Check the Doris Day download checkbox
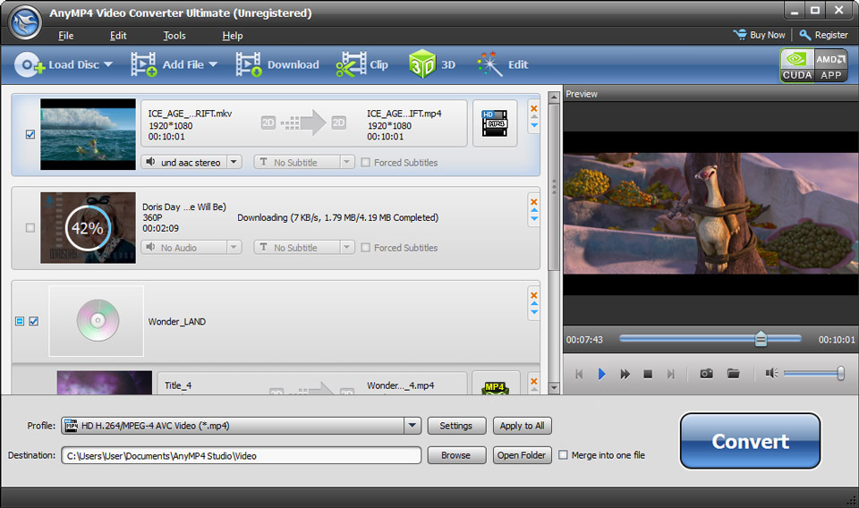859x508 pixels. [x=30, y=228]
